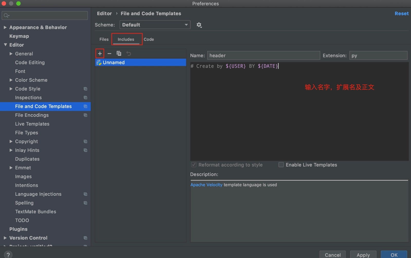Open TextMate Bundles settings
The image size is (411, 258).
(35, 211)
